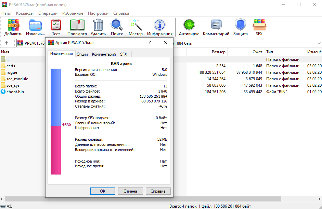Open the Операции menu
The width and height of the screenshot is (322, 209).
pyautogui.click(x=48, y=13)
